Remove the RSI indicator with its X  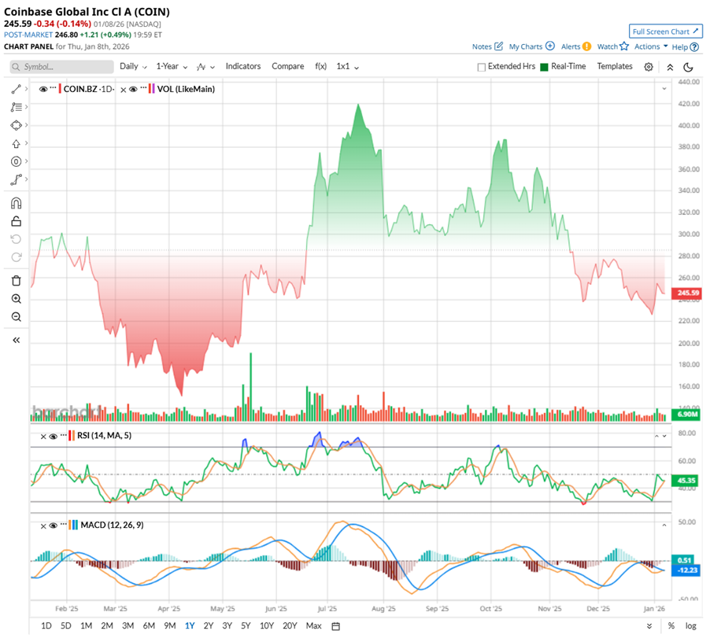tap(43, 437)
